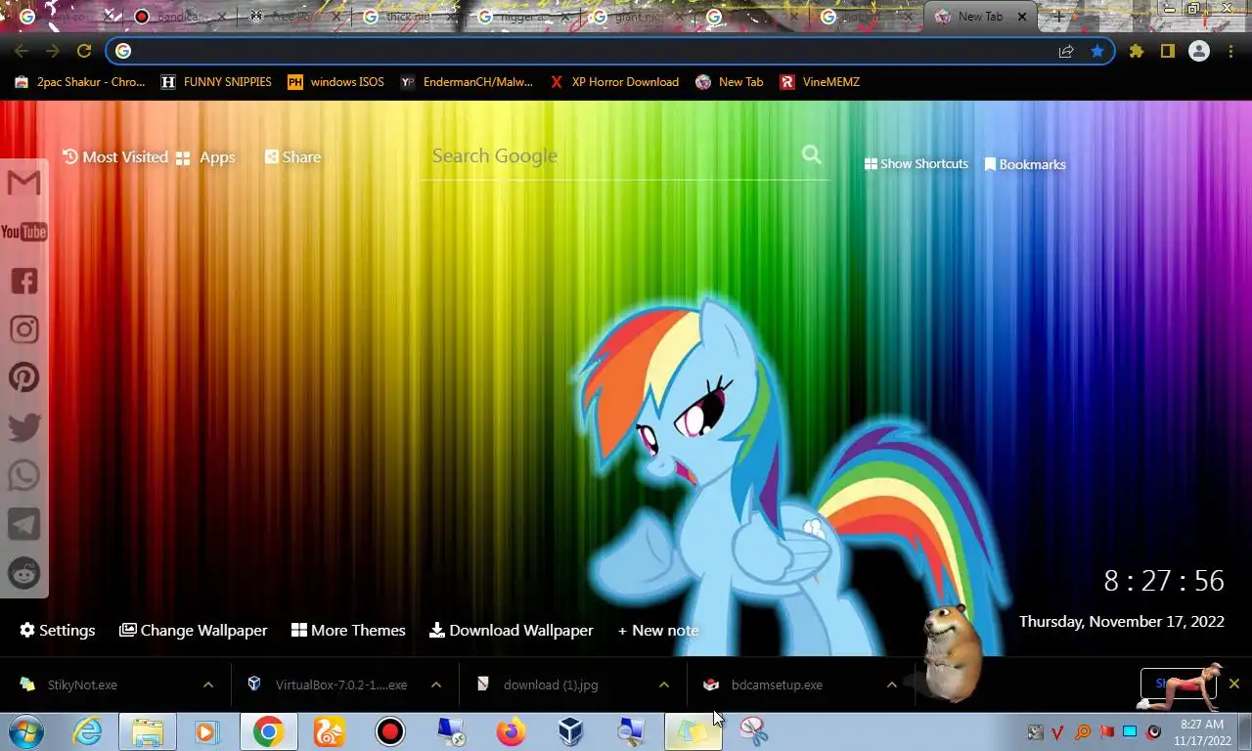Open Windows Start menu orb

(x=26, y=731)
